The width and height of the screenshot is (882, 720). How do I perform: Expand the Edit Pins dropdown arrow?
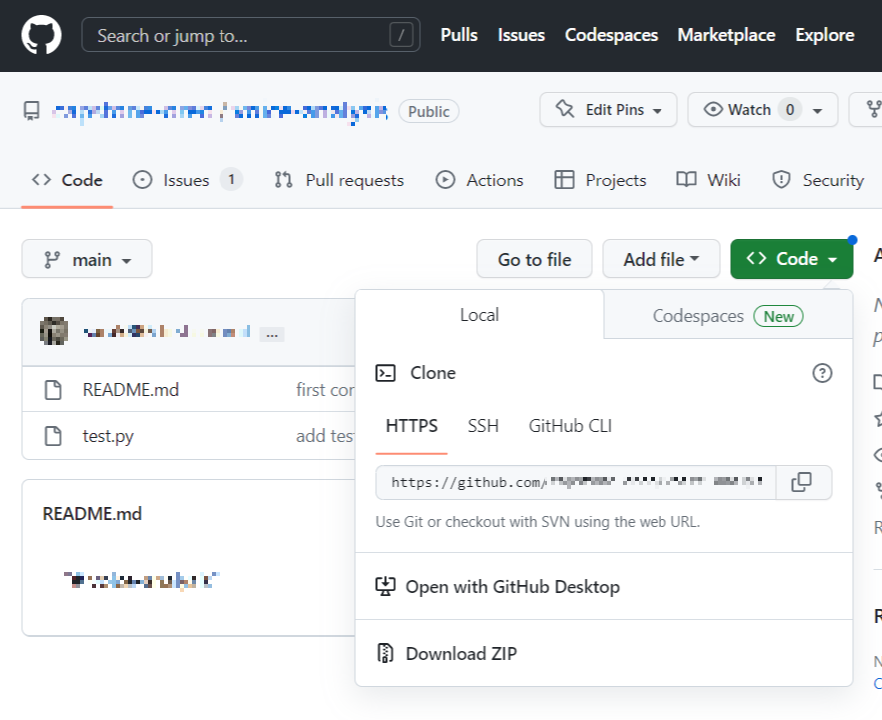657,110
